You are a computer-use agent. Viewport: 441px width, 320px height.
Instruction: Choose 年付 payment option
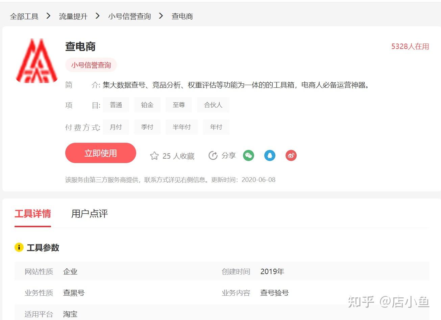click(x=216, y=127)
